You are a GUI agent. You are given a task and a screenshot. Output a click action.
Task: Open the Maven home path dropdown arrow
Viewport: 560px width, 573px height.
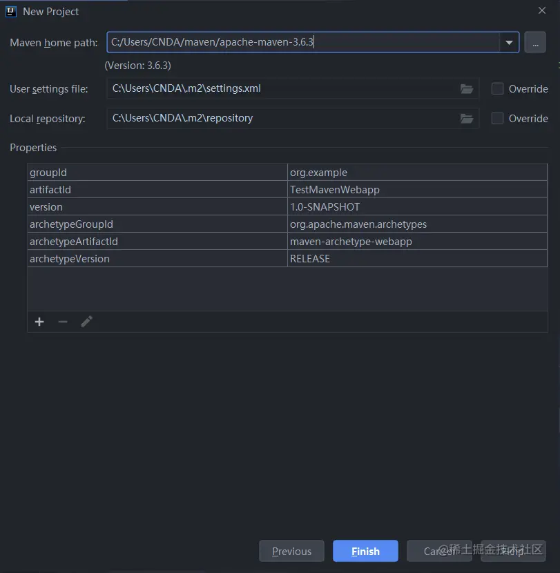[509, 42]
